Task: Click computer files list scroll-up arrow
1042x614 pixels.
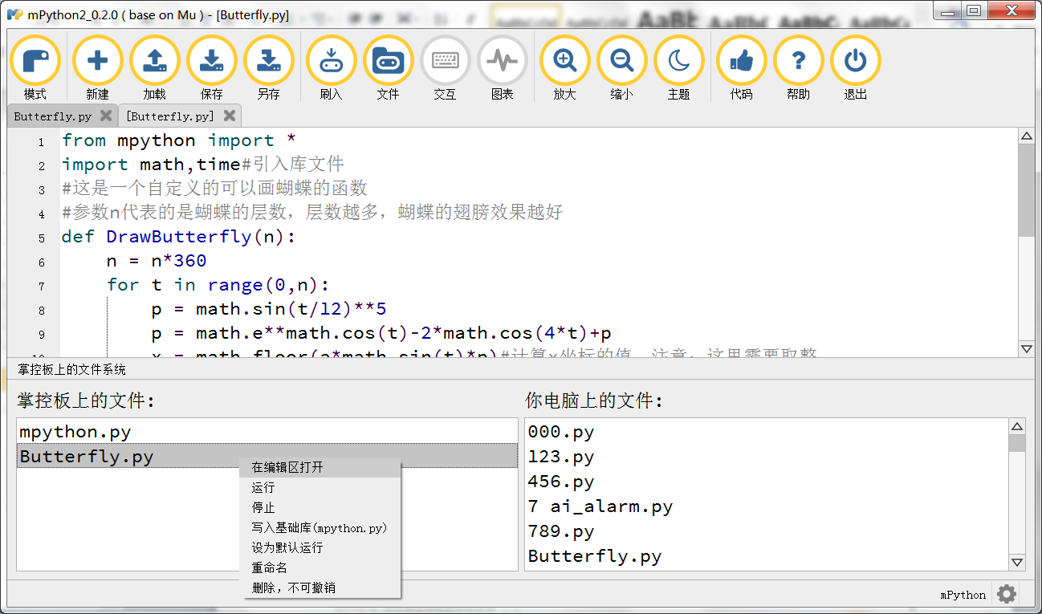Action: (1017, 427)
